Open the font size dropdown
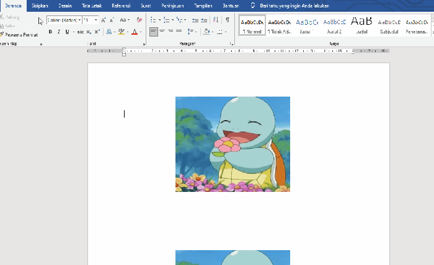This screenshot has height=265, width=434. click(x=95, y=20)
